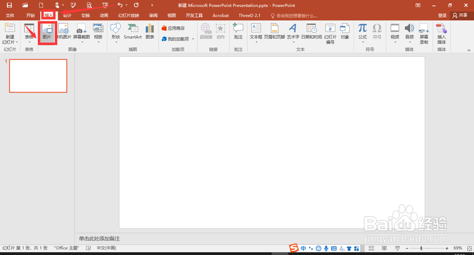
Task: Open the ThreeD 2.1 tab
Action: (x=249, y=16)
